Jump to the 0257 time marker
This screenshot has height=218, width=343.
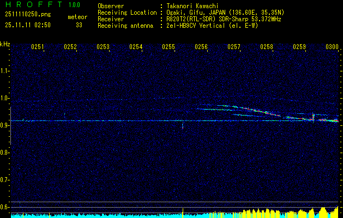234,47
